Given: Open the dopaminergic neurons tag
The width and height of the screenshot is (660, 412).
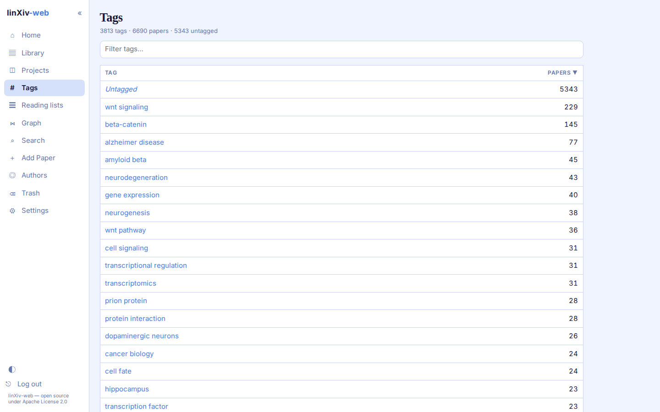Looking at the screenshot, I should (x=142, y=336).
